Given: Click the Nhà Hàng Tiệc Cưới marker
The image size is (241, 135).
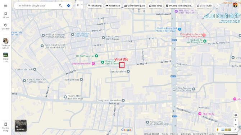Looking at the screenshot, I should (176, 11).
